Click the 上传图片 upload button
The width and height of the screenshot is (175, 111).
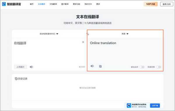coord(20,67)
